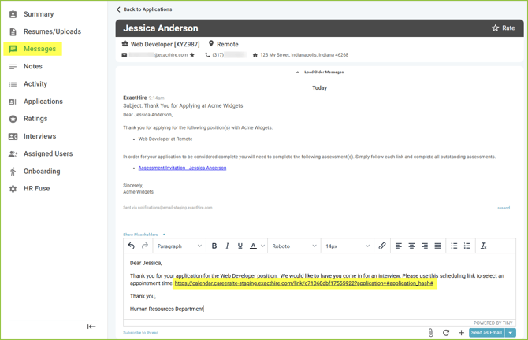Viewport: 528px width, 340px height.
Task: Attach a file using paperclip icon
Action: 431,333
